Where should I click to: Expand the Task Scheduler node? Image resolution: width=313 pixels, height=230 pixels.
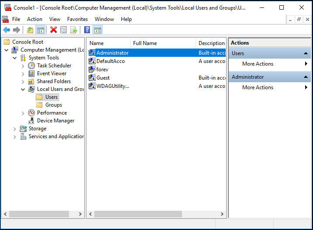pyautogui.click(x=23, y=66)
